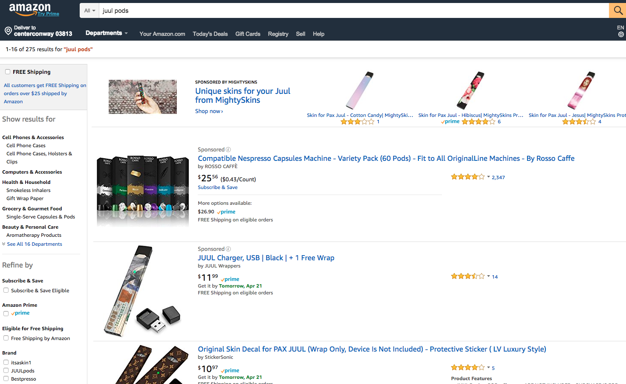Click the Sponsored info icon above JUUL Charger

pyautogui.click(x=228, y=249)
